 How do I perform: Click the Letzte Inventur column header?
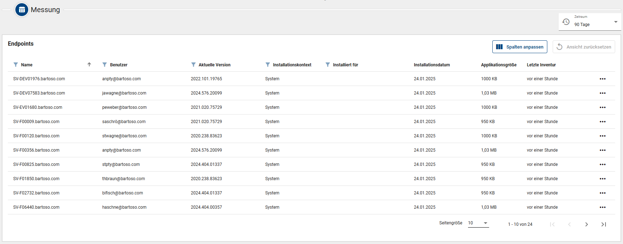(x=541, y=65)
